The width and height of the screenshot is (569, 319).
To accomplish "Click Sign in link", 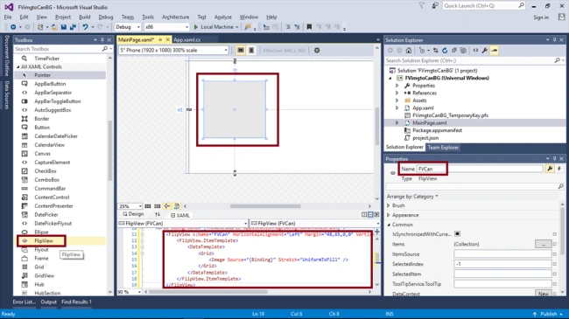I will [541, 17].
